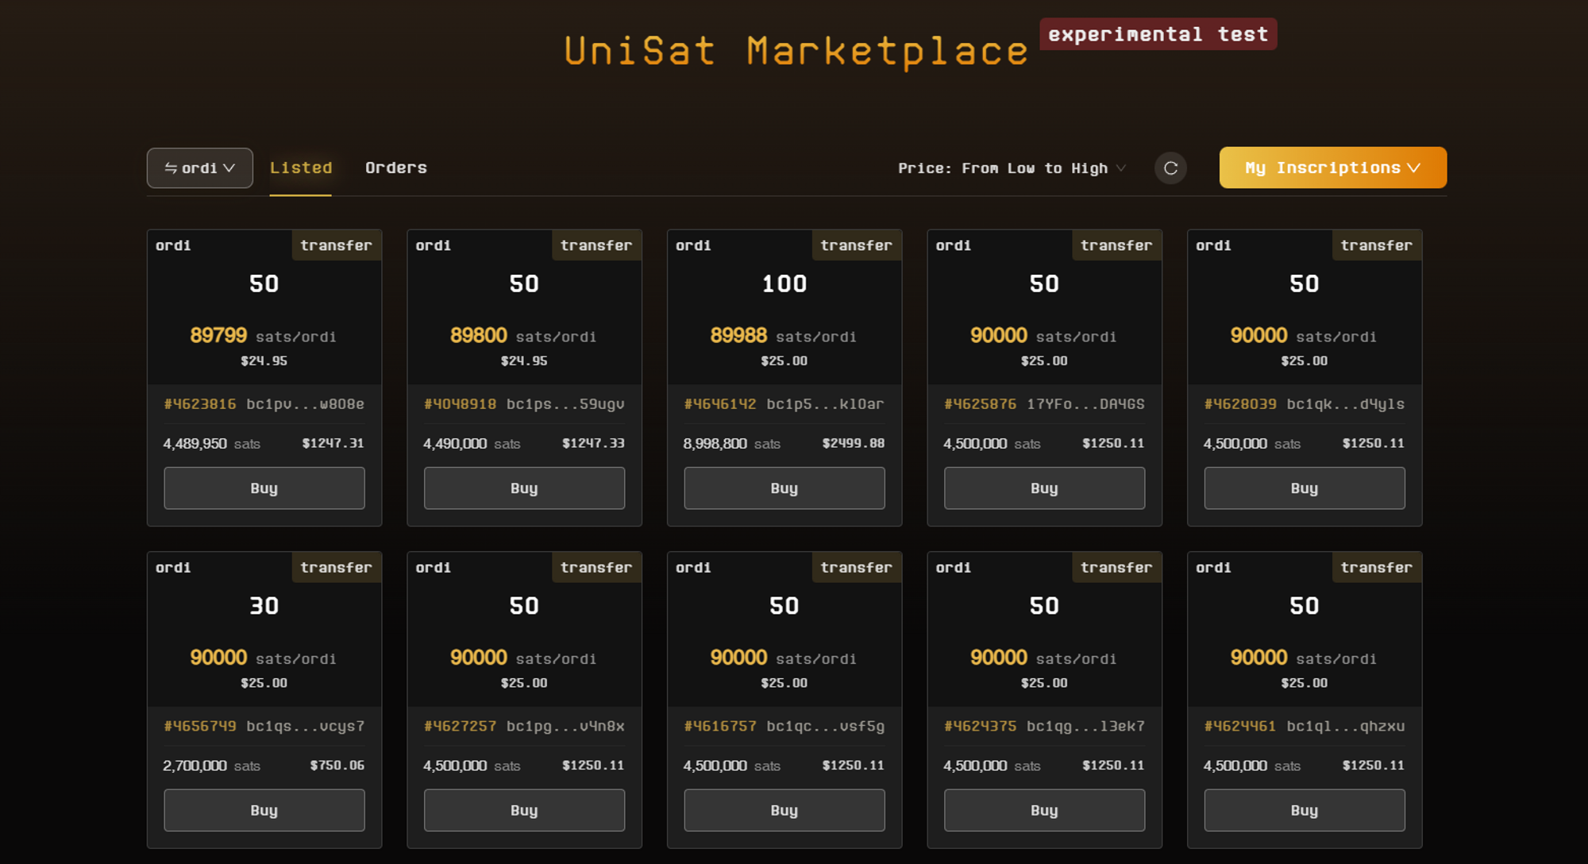1588x864 pixels.
Task: Click the UniSat Marketplace title
Action: [796, 52]
